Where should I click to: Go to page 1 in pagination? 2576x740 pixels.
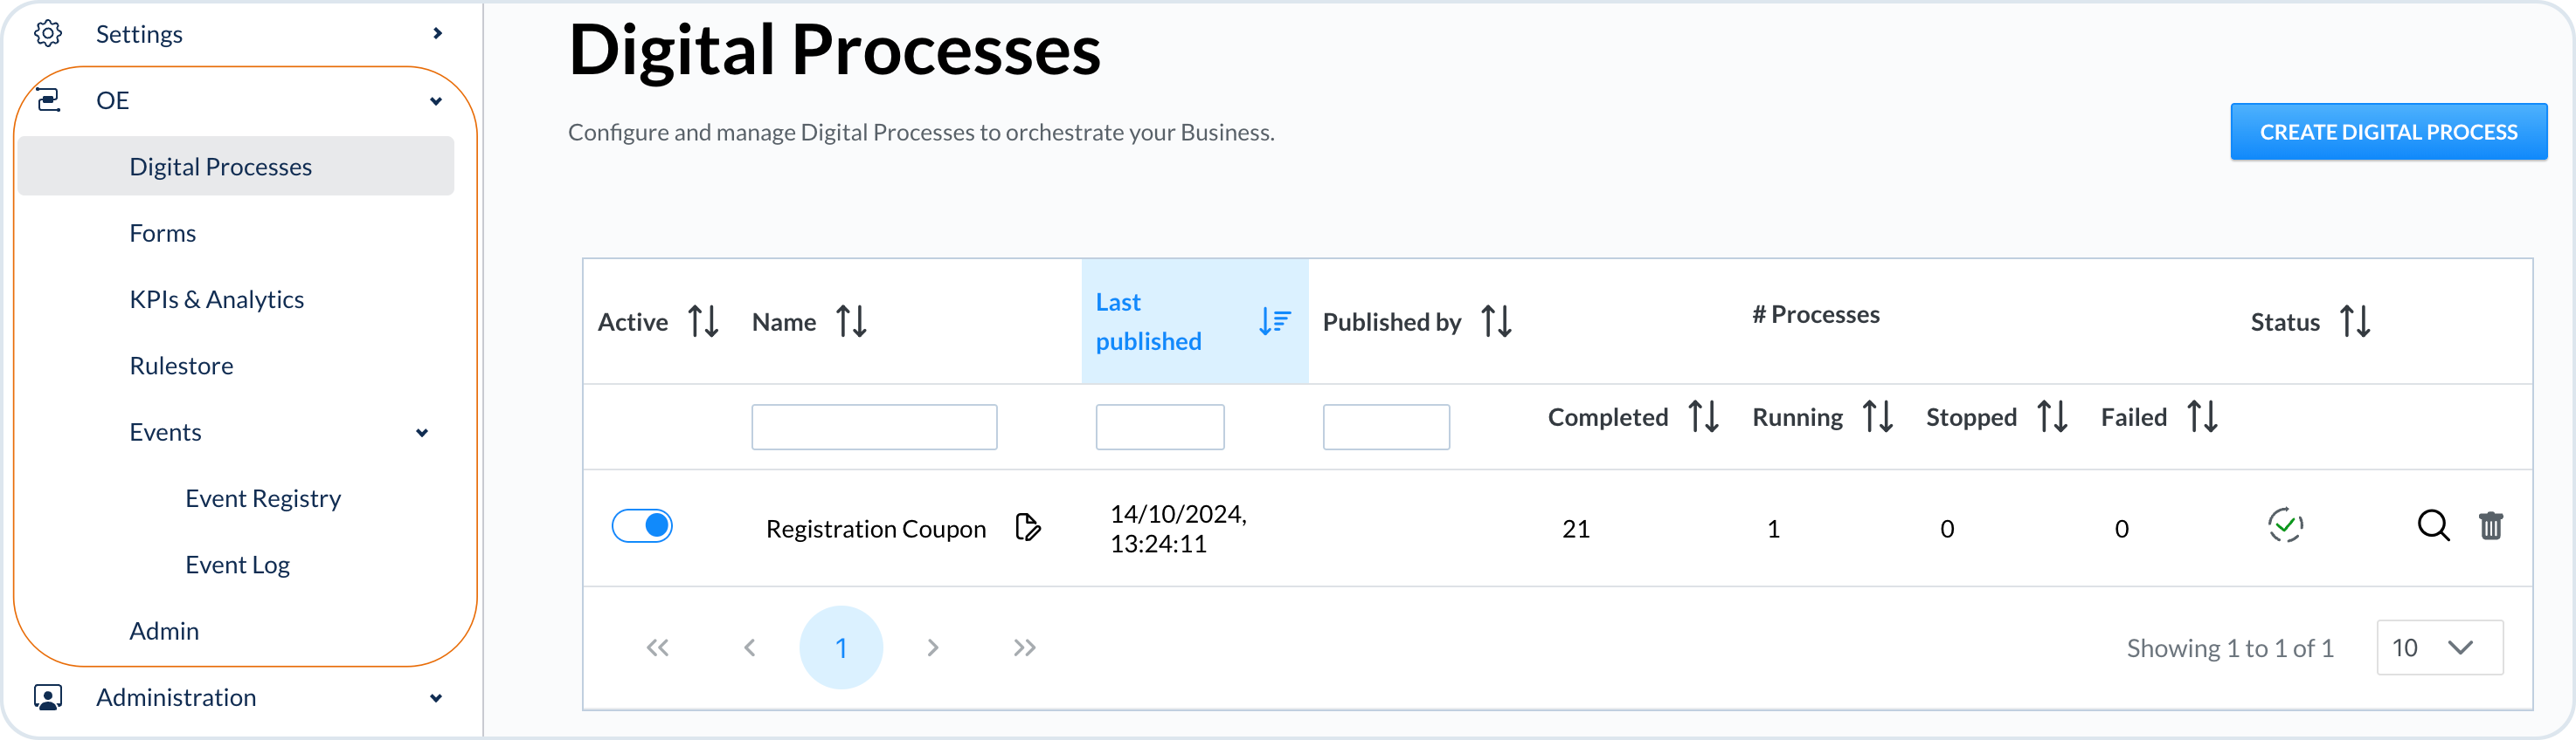click(x=841, y=648)
